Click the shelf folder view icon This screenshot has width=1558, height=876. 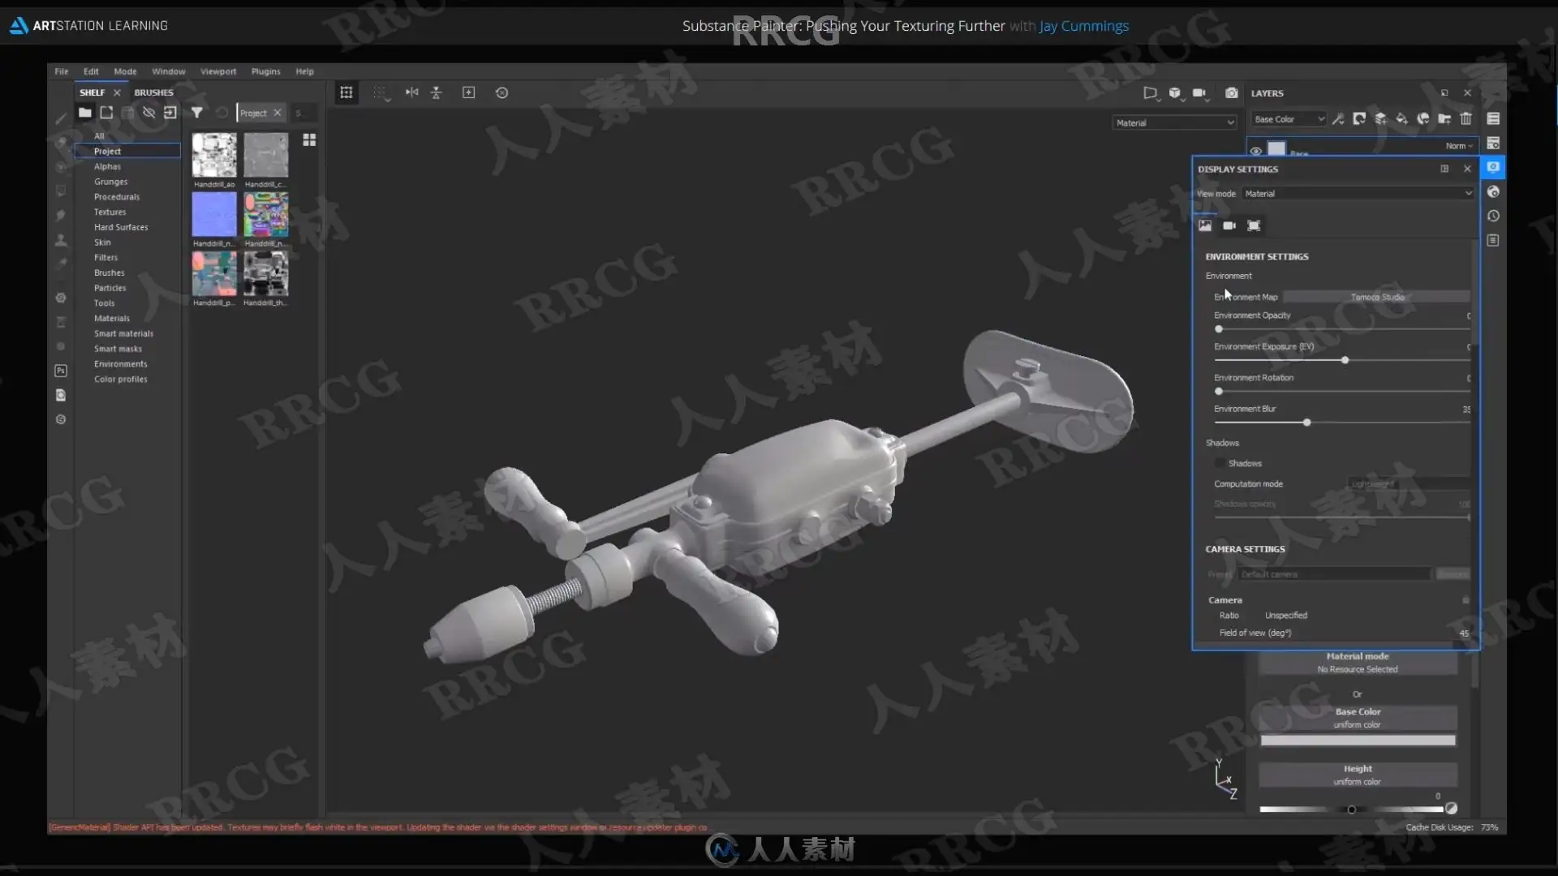tap(84, 113)
